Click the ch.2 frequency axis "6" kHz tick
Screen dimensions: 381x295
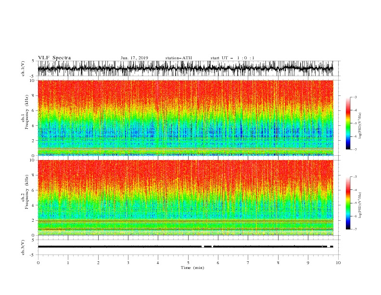click(x=33, y=190)
